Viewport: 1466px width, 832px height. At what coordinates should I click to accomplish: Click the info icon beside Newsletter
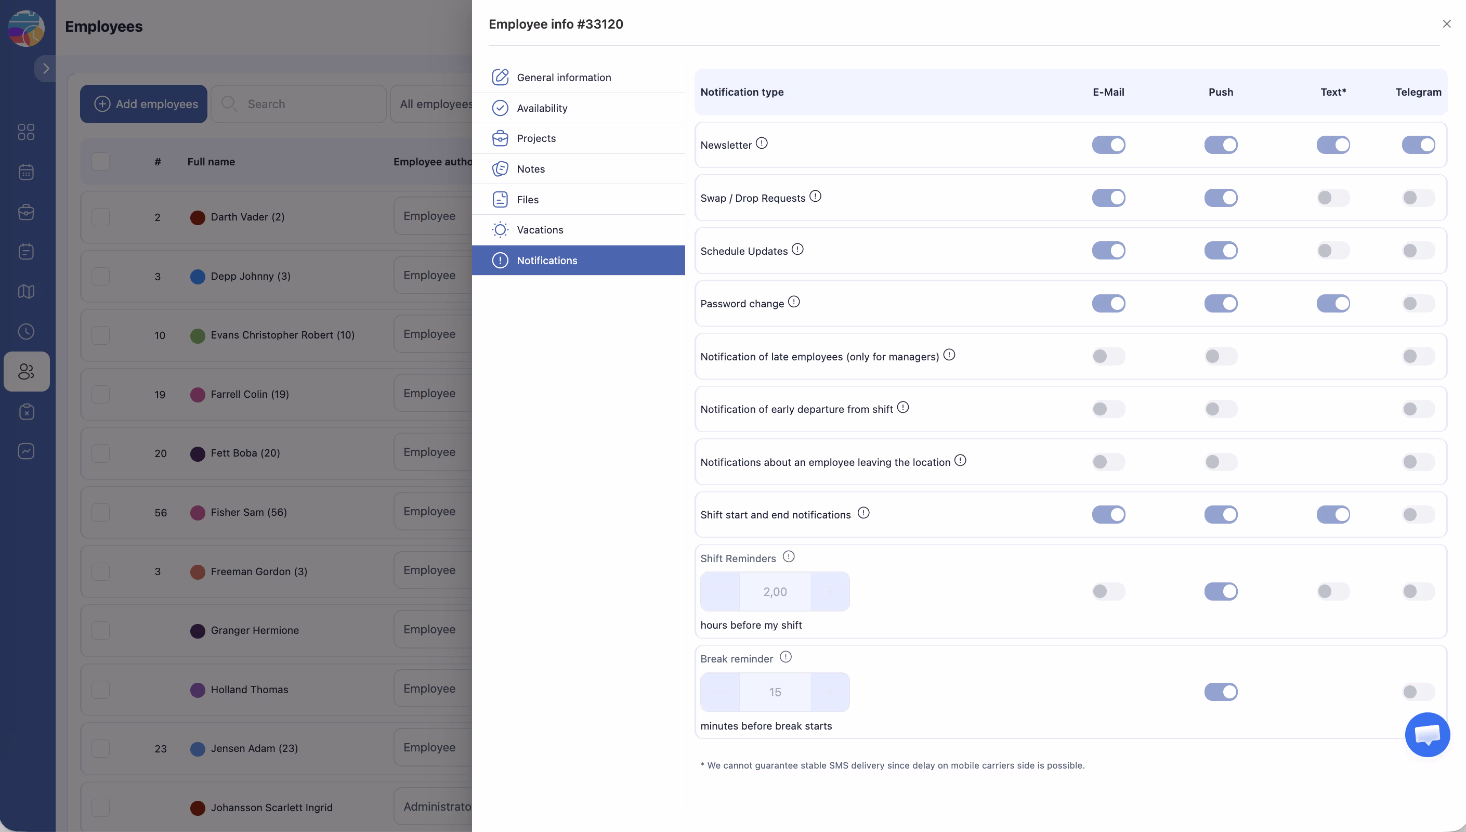click(x=761, y=143)
